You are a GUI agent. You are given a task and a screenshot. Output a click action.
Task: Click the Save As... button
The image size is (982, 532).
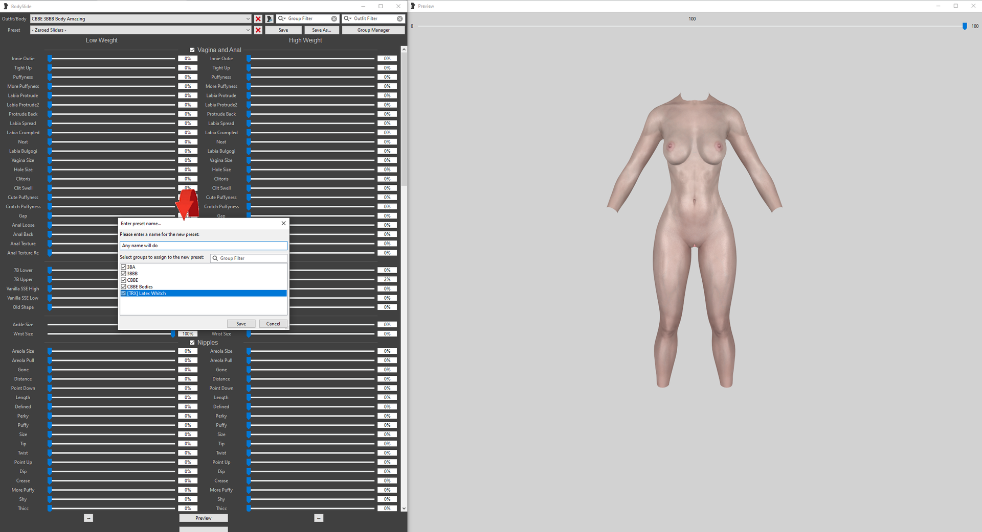click(x=322, y=30)
